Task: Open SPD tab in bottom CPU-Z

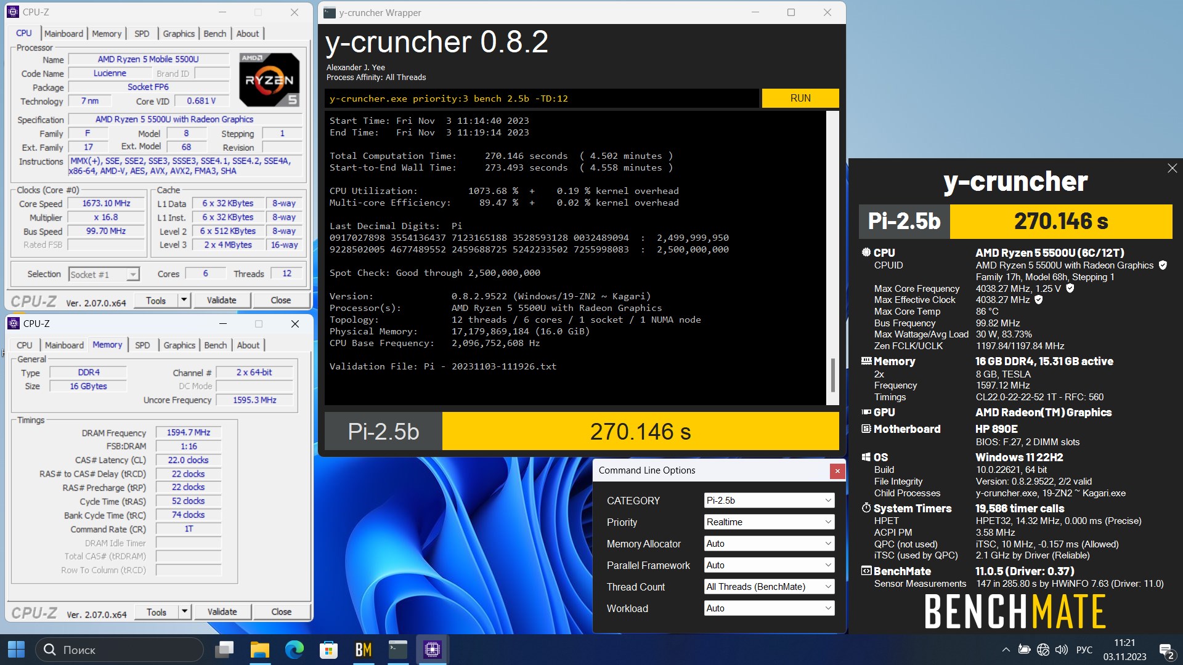Action: click(142, 345)
